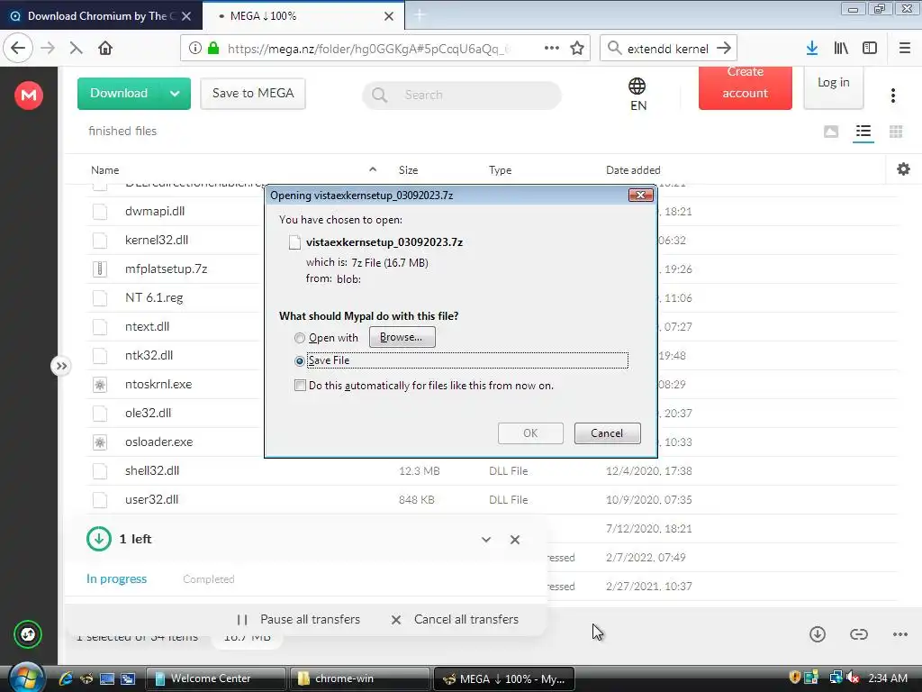The image size is (922, 692).
Task: Bookmark this page with star icon
Action: coord(577,49)
